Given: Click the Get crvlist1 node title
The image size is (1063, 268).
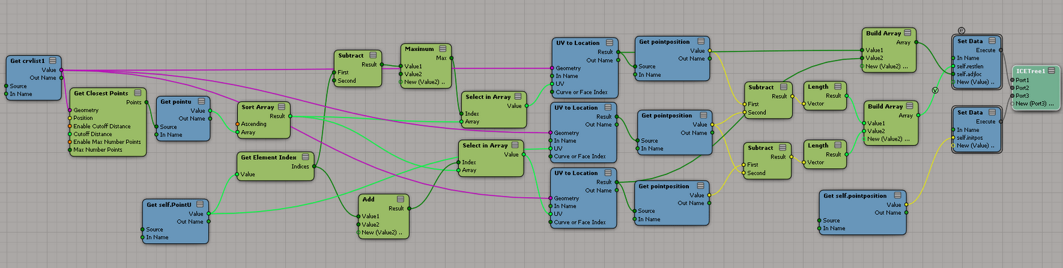Looking at the screenshot, I should point(28,60).
